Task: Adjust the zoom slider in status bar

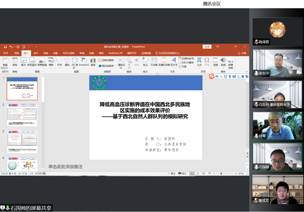Action: [221, 173]
